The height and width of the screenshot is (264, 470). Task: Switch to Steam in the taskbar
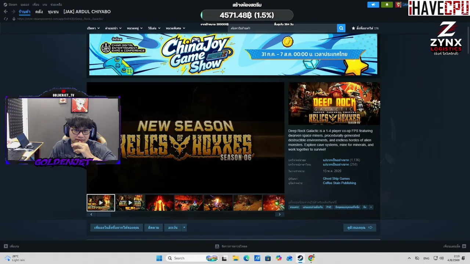[300, 258]
